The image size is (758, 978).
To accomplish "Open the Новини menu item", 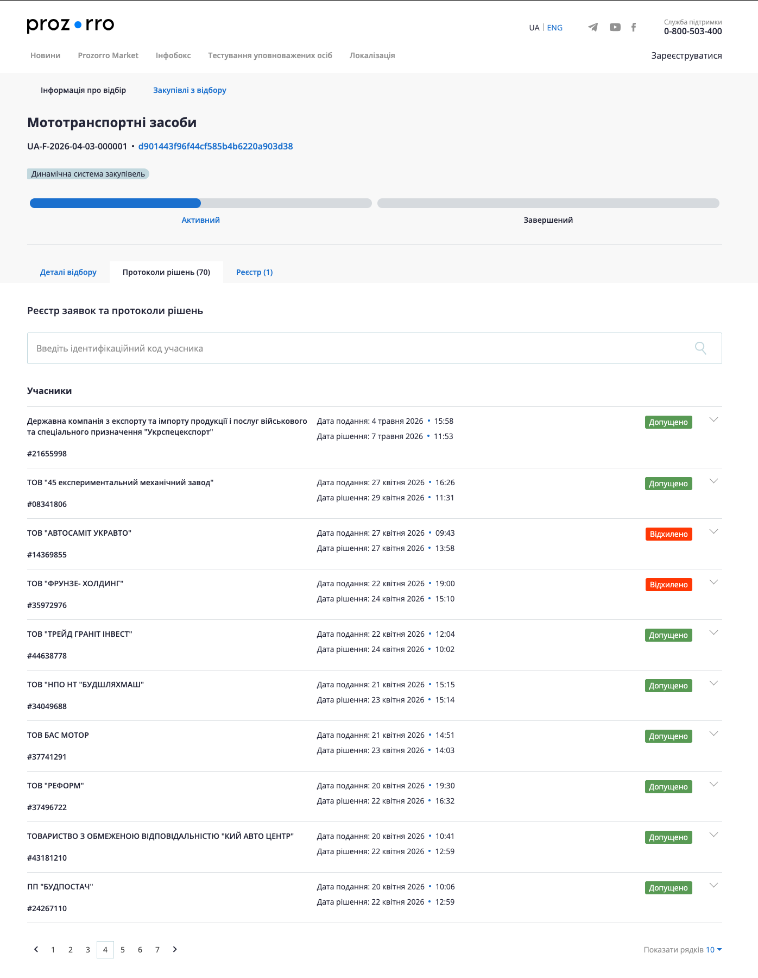I will coord(46,55).
